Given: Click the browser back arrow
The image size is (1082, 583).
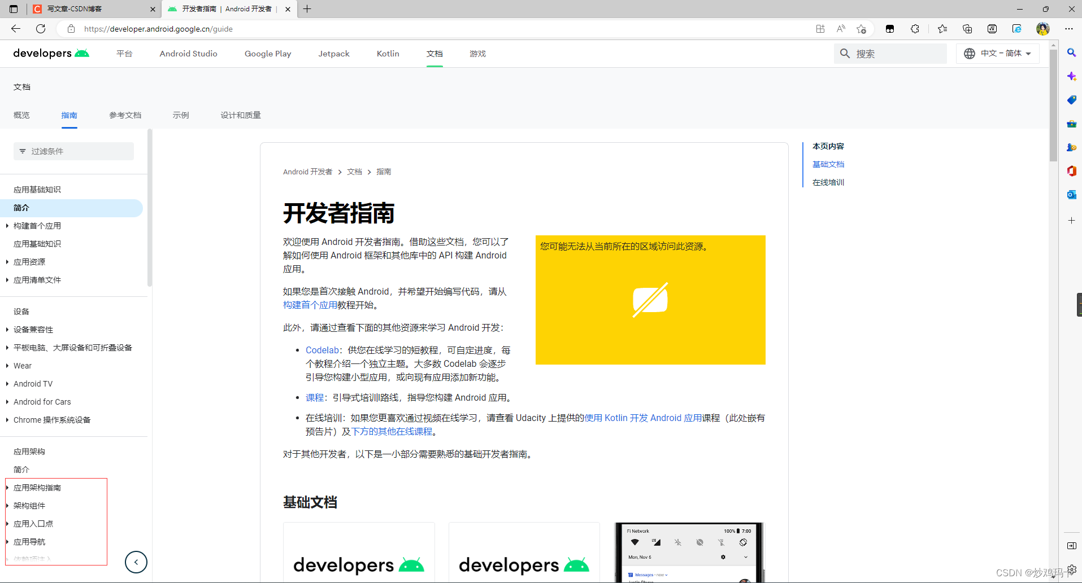Looking at the screenshot, I should pyautogui.click(x=16, y=29).
